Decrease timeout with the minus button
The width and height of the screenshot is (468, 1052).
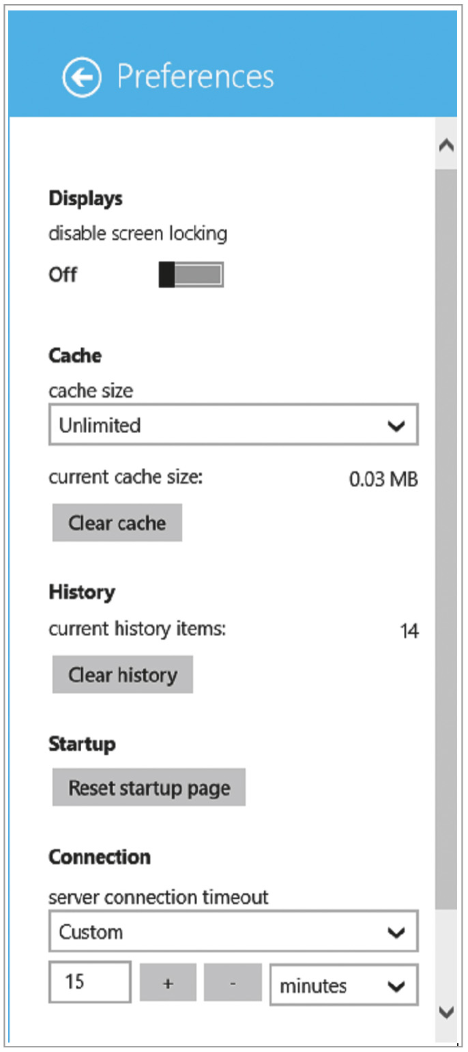[233, 983]
